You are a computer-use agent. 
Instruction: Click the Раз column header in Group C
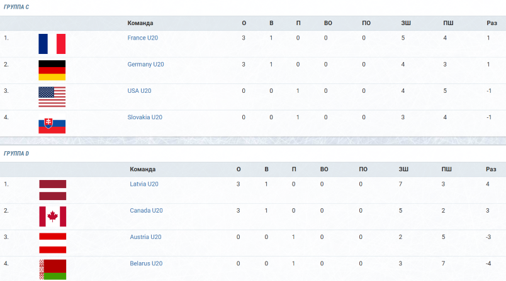(x=492, y=23)
